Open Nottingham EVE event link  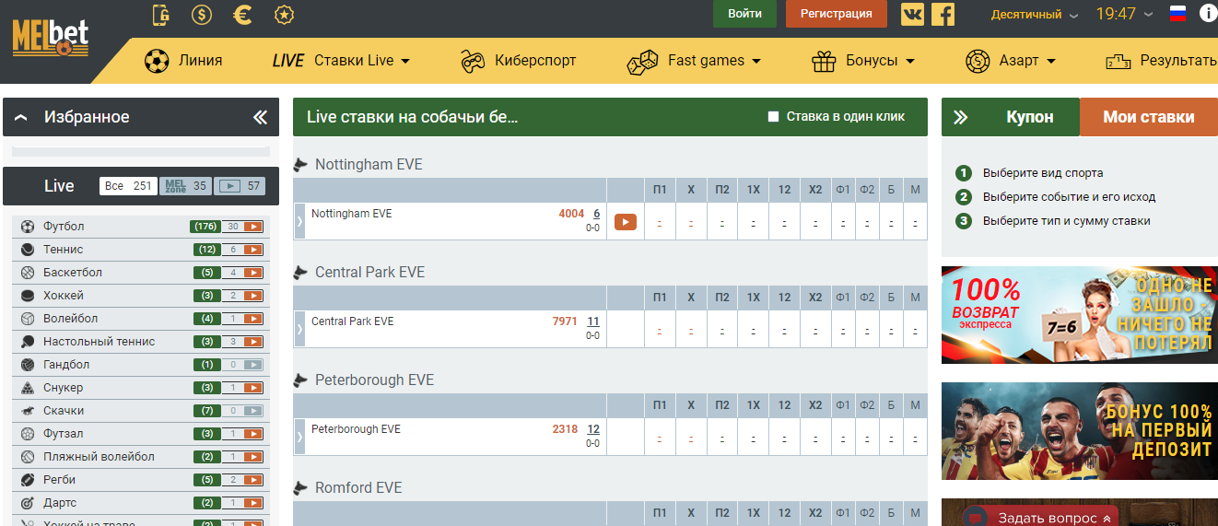[351, 214]
